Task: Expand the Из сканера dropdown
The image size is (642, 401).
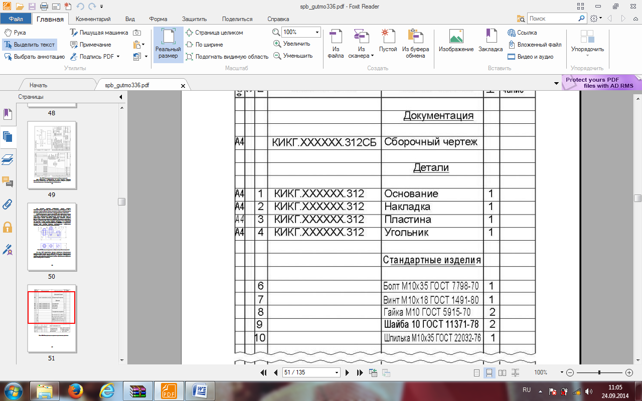Action: click(x=373, y=56)
